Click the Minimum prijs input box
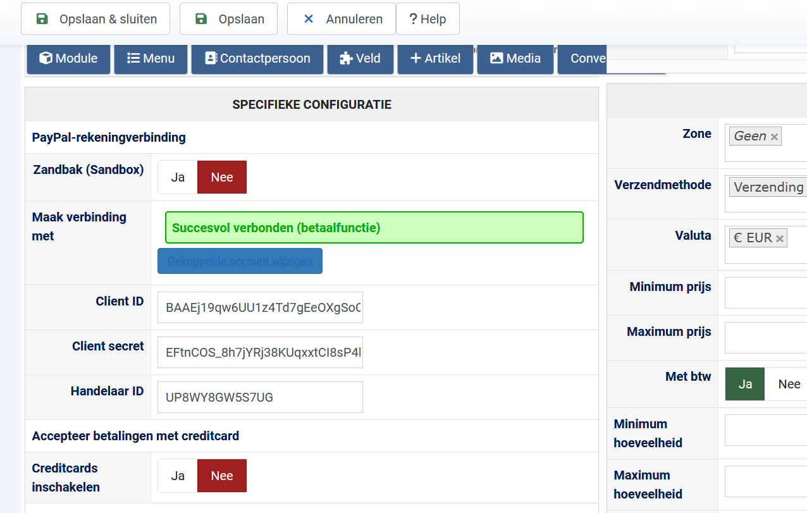 click(765, 293)
